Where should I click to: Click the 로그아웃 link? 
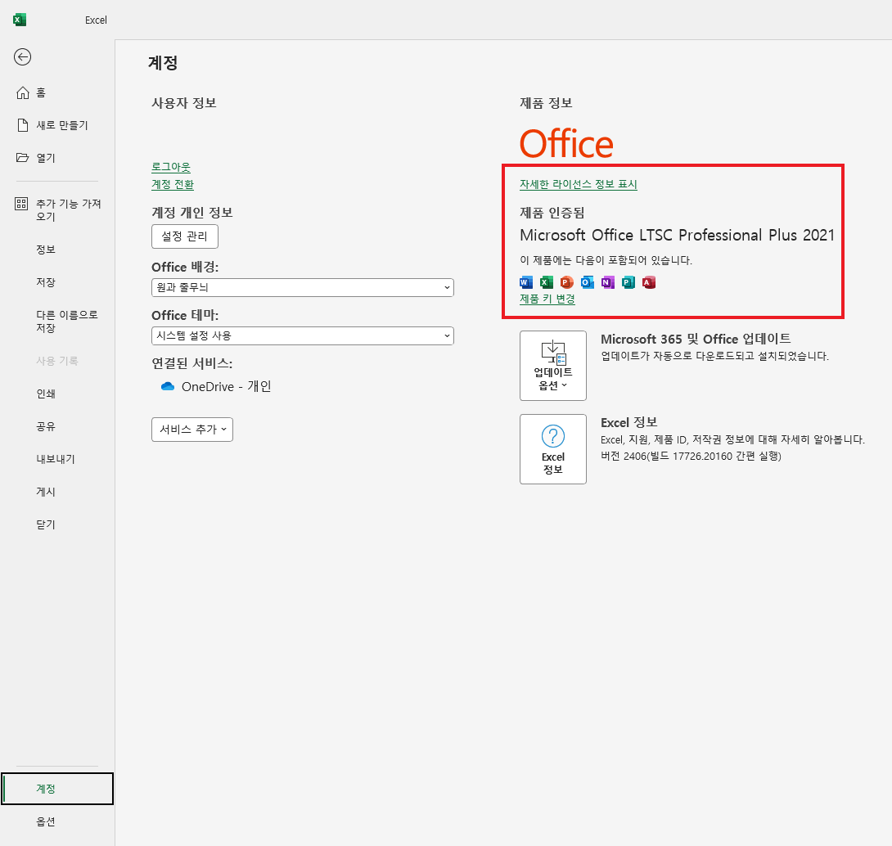pos(171,167)
